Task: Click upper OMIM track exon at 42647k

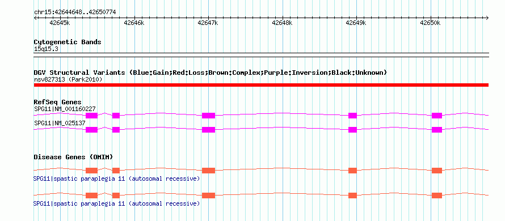Action: coord(208,171)
